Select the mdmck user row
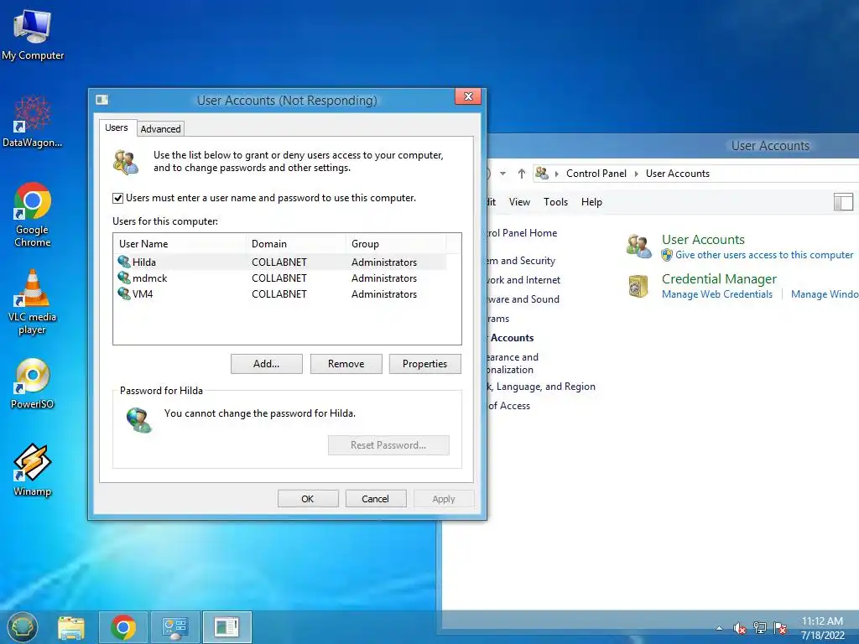 coord(280,278)
